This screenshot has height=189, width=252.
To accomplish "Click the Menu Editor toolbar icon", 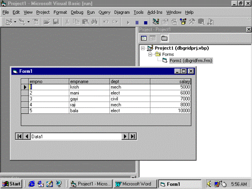I will tap(35, 22).
